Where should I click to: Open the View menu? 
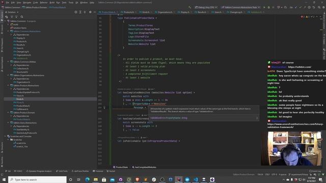(19, 3)
